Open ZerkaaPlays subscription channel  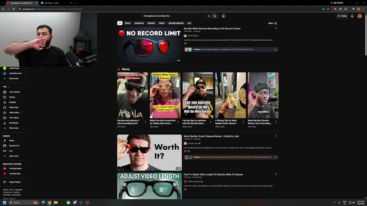14,68
